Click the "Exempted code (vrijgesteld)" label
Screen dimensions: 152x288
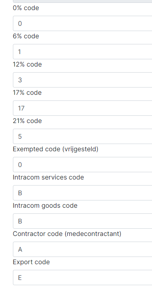pos(56,149)
